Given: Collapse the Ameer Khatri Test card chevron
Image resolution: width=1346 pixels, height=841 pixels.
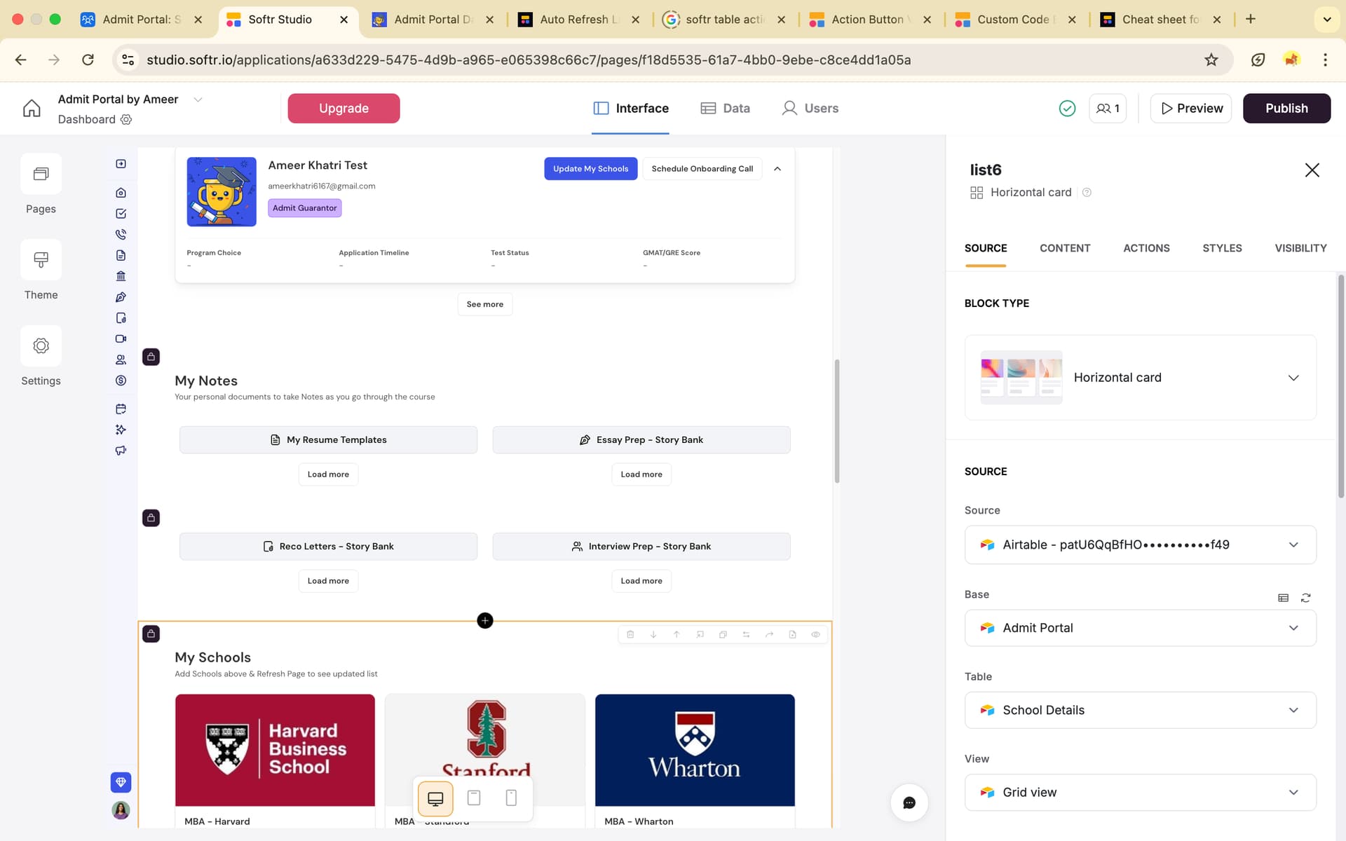Looking at the screenshot, I should (x=777, y=169).
